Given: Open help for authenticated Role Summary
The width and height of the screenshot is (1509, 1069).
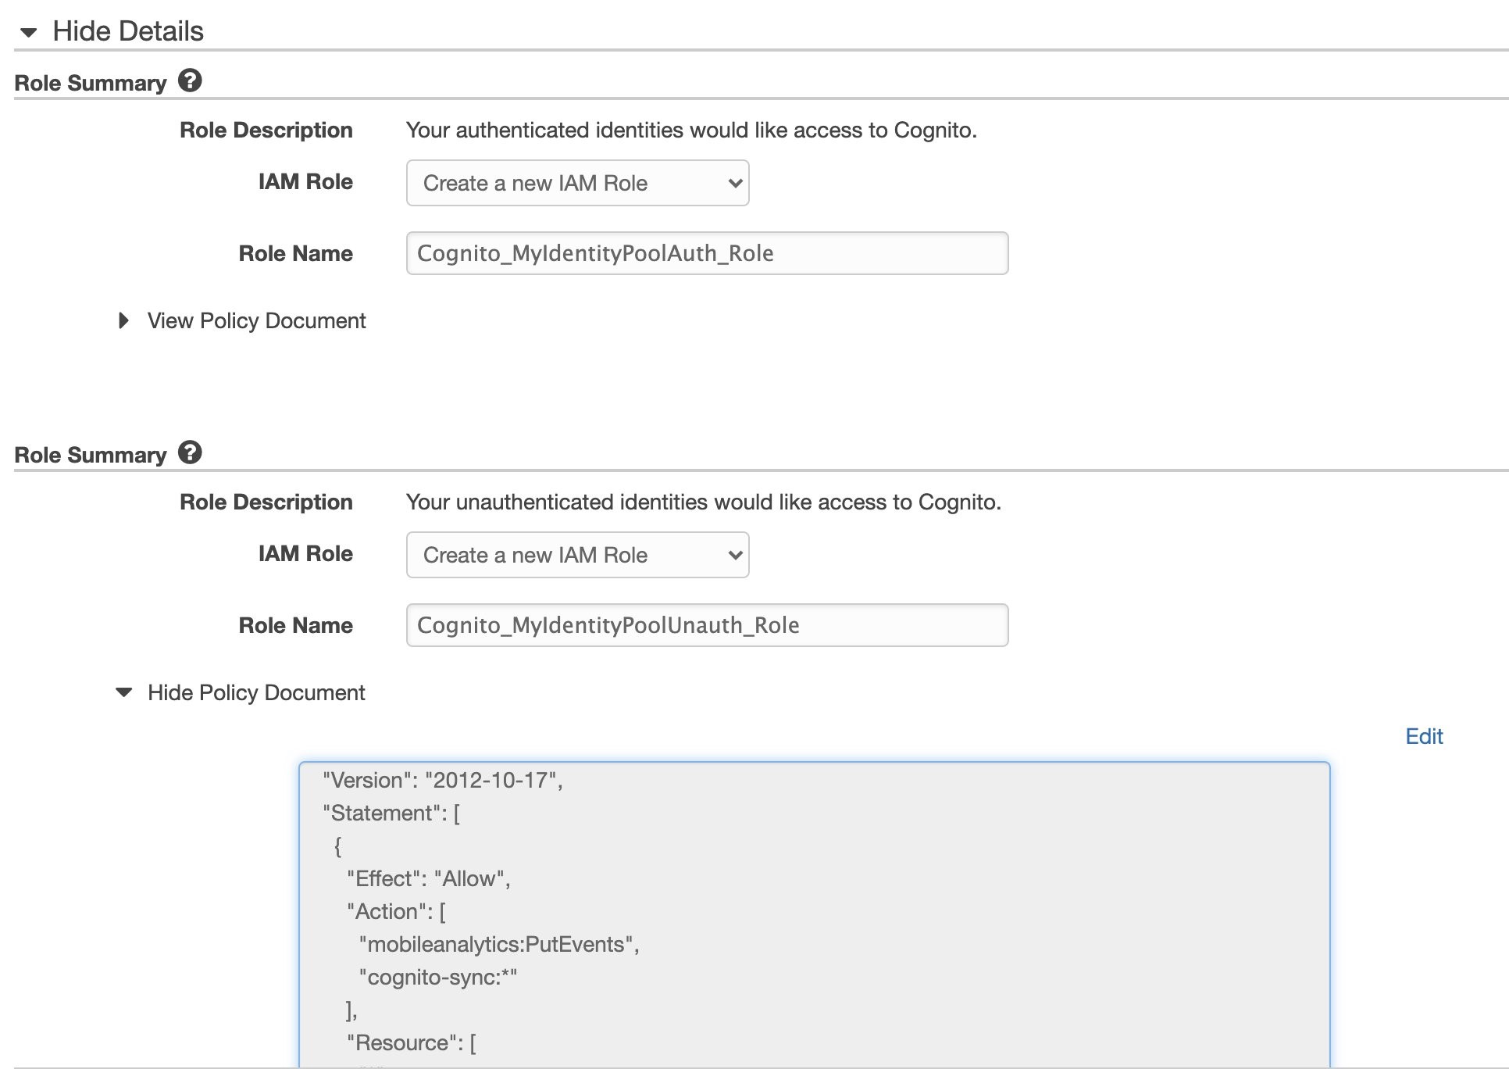Looking at the screenshot, I should (x=190, y=80).
